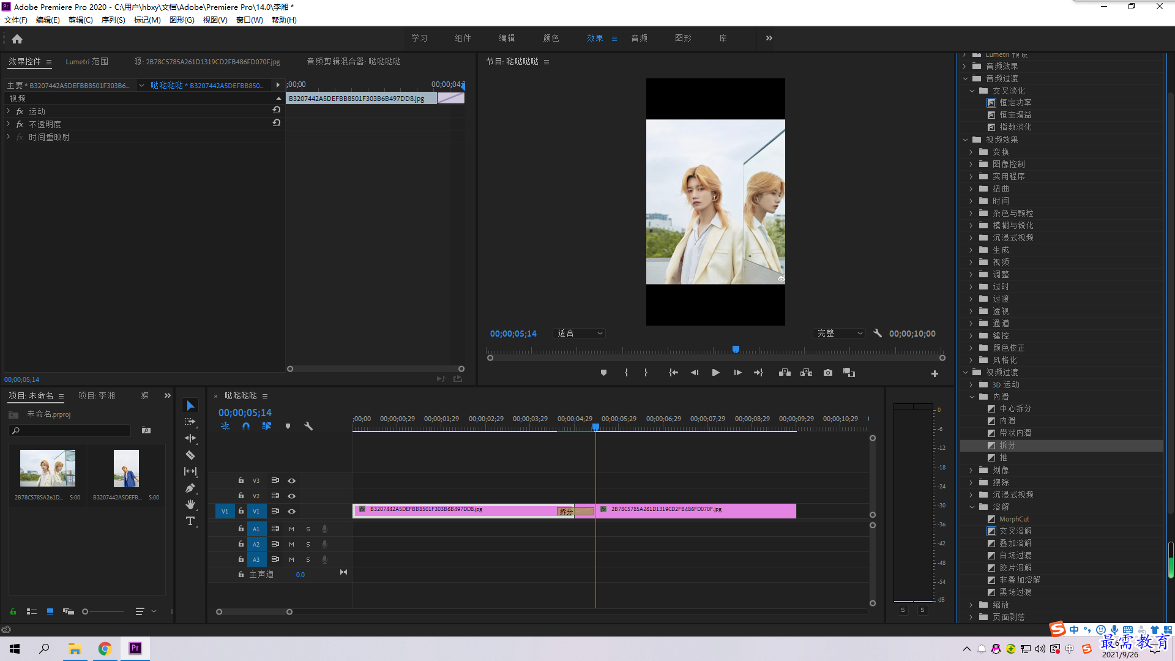Add marker in timeline panel
The image size is (1175, 661).
288,426
